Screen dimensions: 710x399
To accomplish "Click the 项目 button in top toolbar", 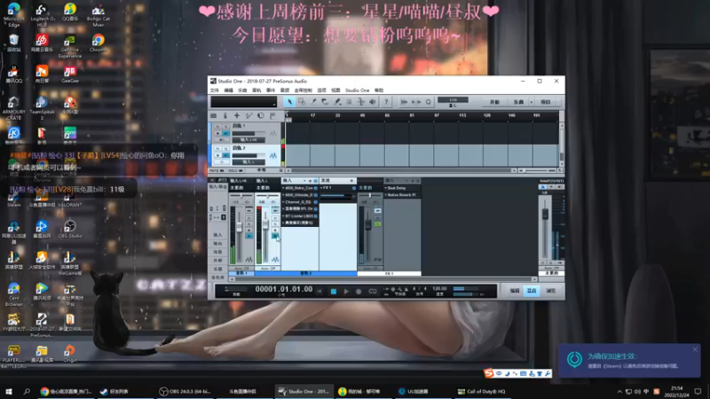I will click(x=546, y=102).
